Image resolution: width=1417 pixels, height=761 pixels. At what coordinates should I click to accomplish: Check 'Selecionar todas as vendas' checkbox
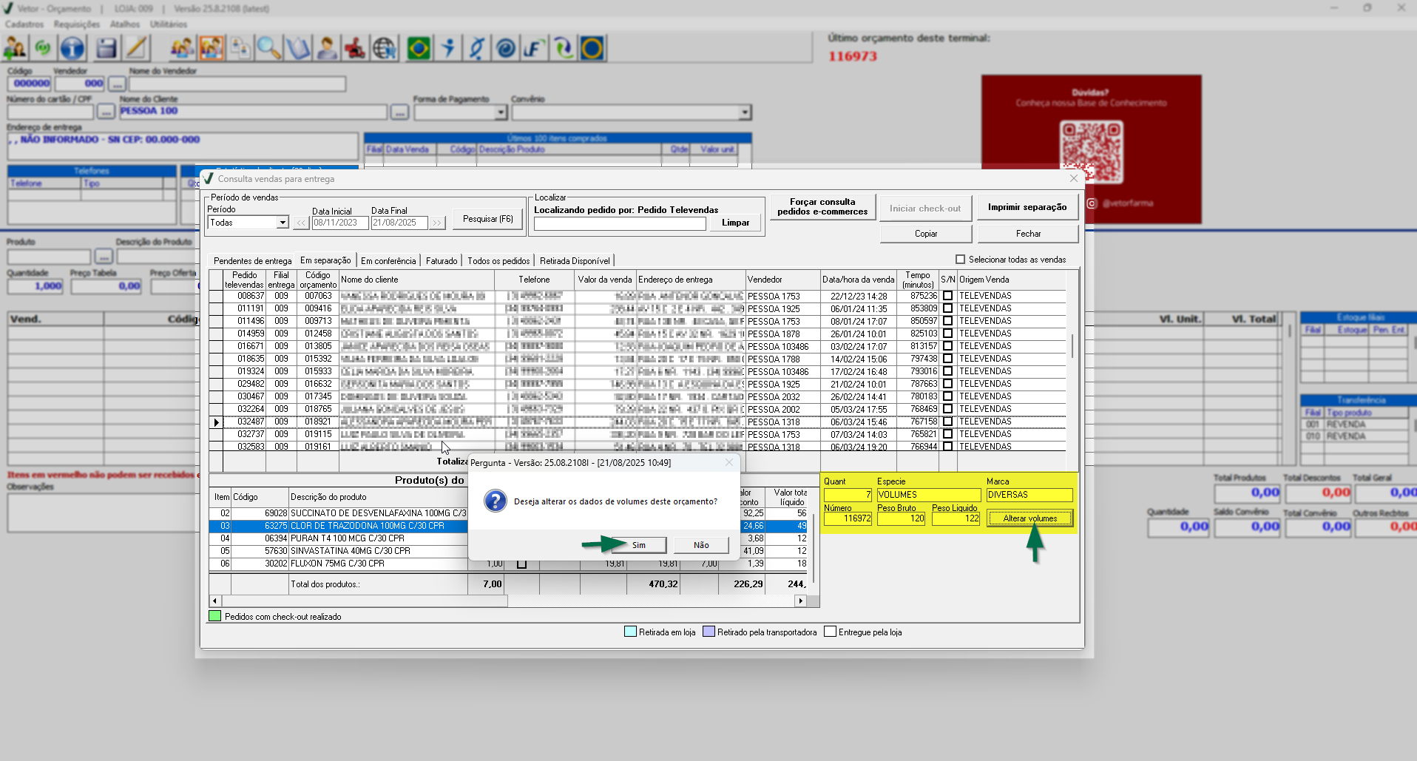[961, 260]
